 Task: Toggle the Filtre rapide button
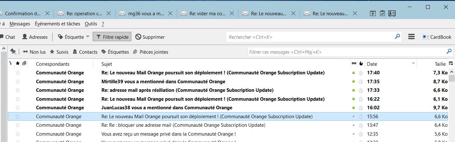coord(112,37)
